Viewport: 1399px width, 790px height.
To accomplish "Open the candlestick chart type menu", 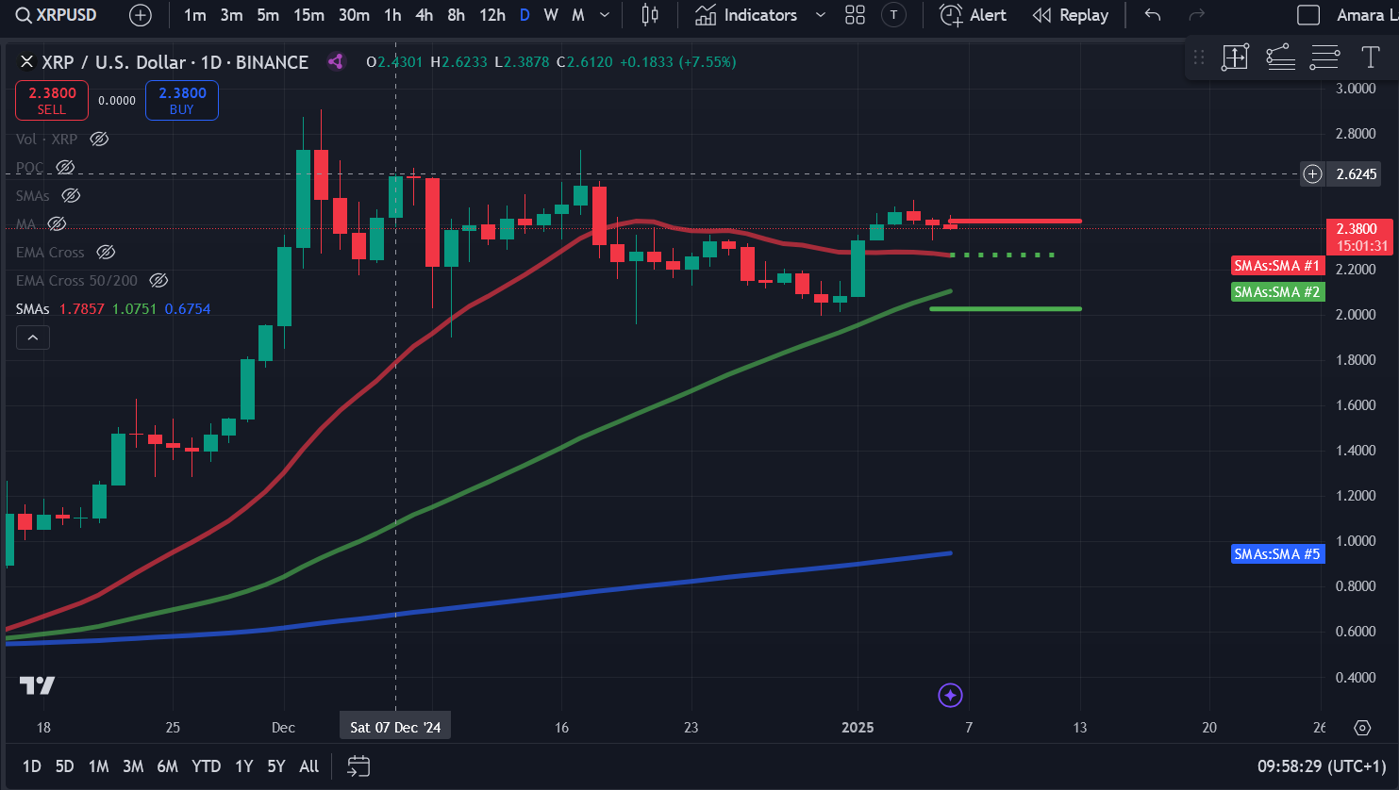I will (x=650, y=15).
